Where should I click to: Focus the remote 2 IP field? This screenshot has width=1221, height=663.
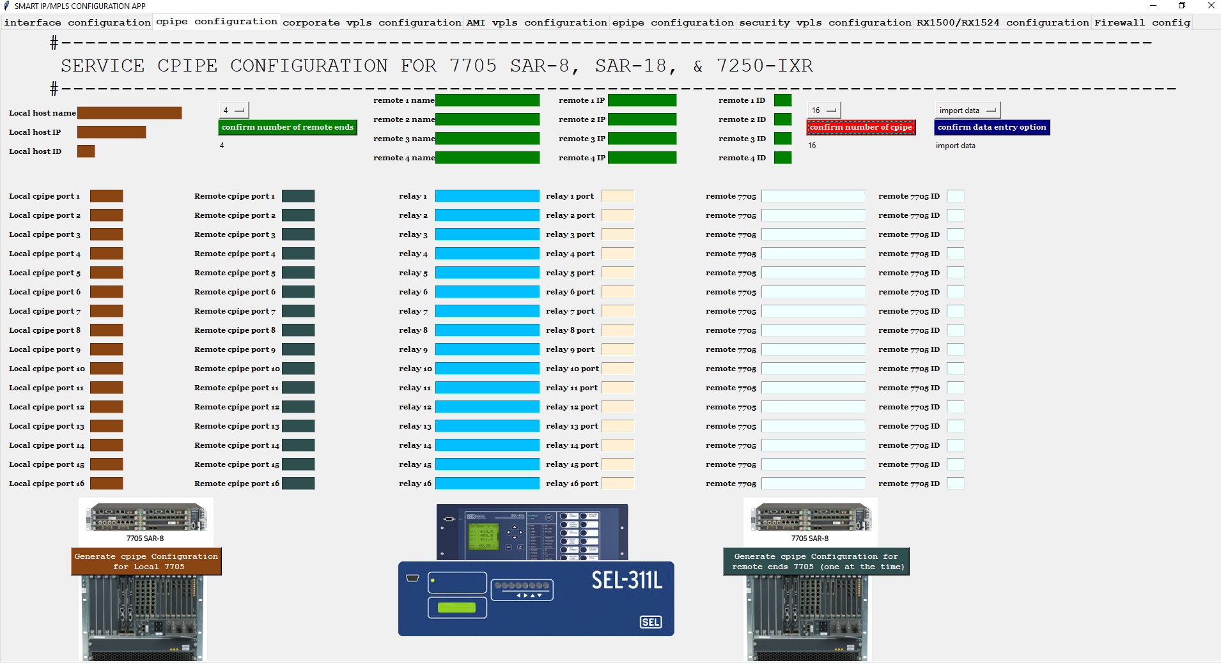[642, 119]
